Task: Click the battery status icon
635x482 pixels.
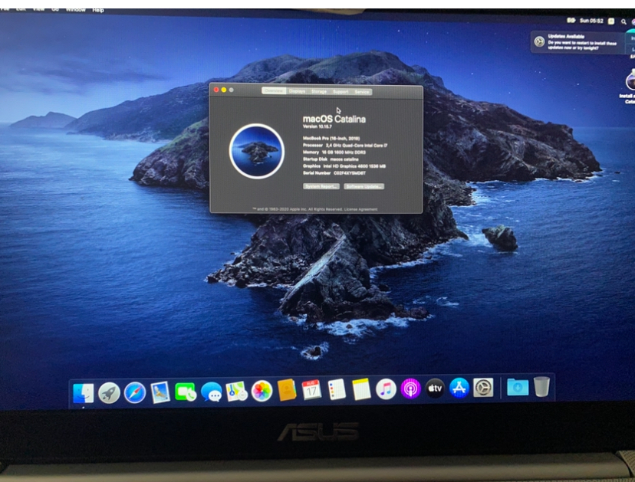Action: click(571, 20)
